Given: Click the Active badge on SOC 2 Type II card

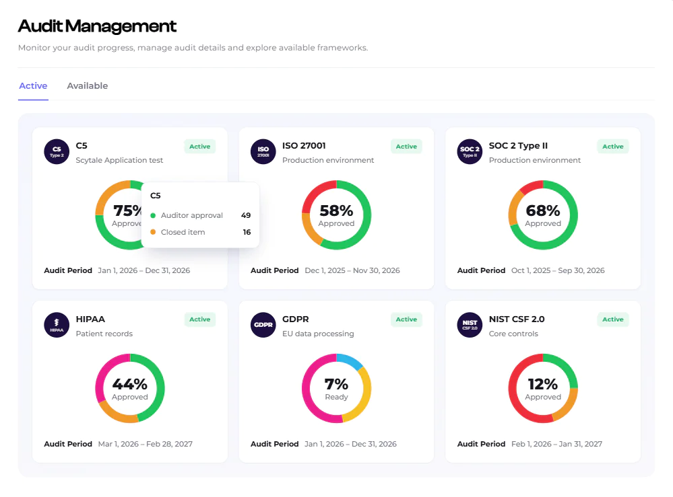Looking at the screenshot, I should click(613, 147).
